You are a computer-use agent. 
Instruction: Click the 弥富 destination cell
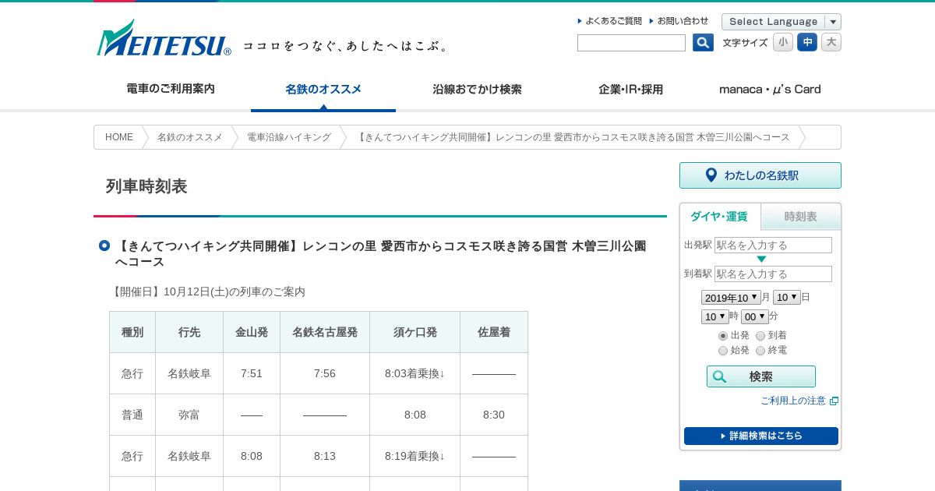coord(189,415)
